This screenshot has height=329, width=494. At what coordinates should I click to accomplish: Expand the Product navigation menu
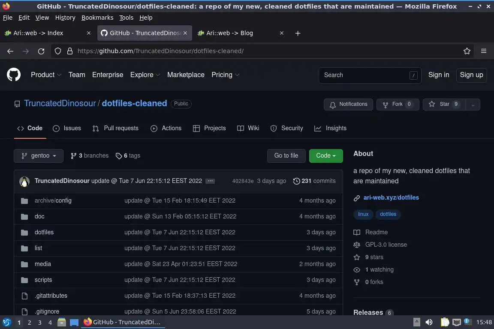[x=46, y=75]
